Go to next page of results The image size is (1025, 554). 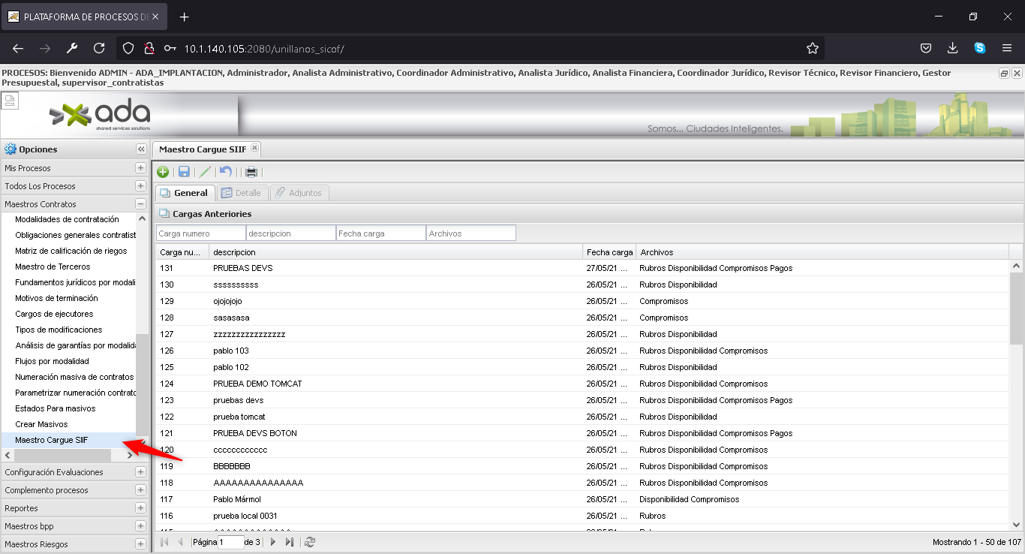[273, 542]
